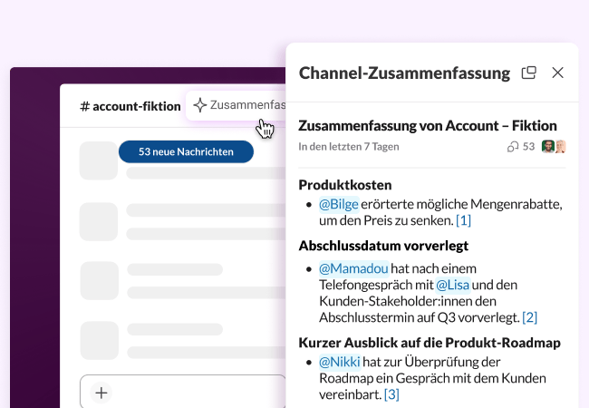Open the # account-fiktion channel title

coord(130,106)
